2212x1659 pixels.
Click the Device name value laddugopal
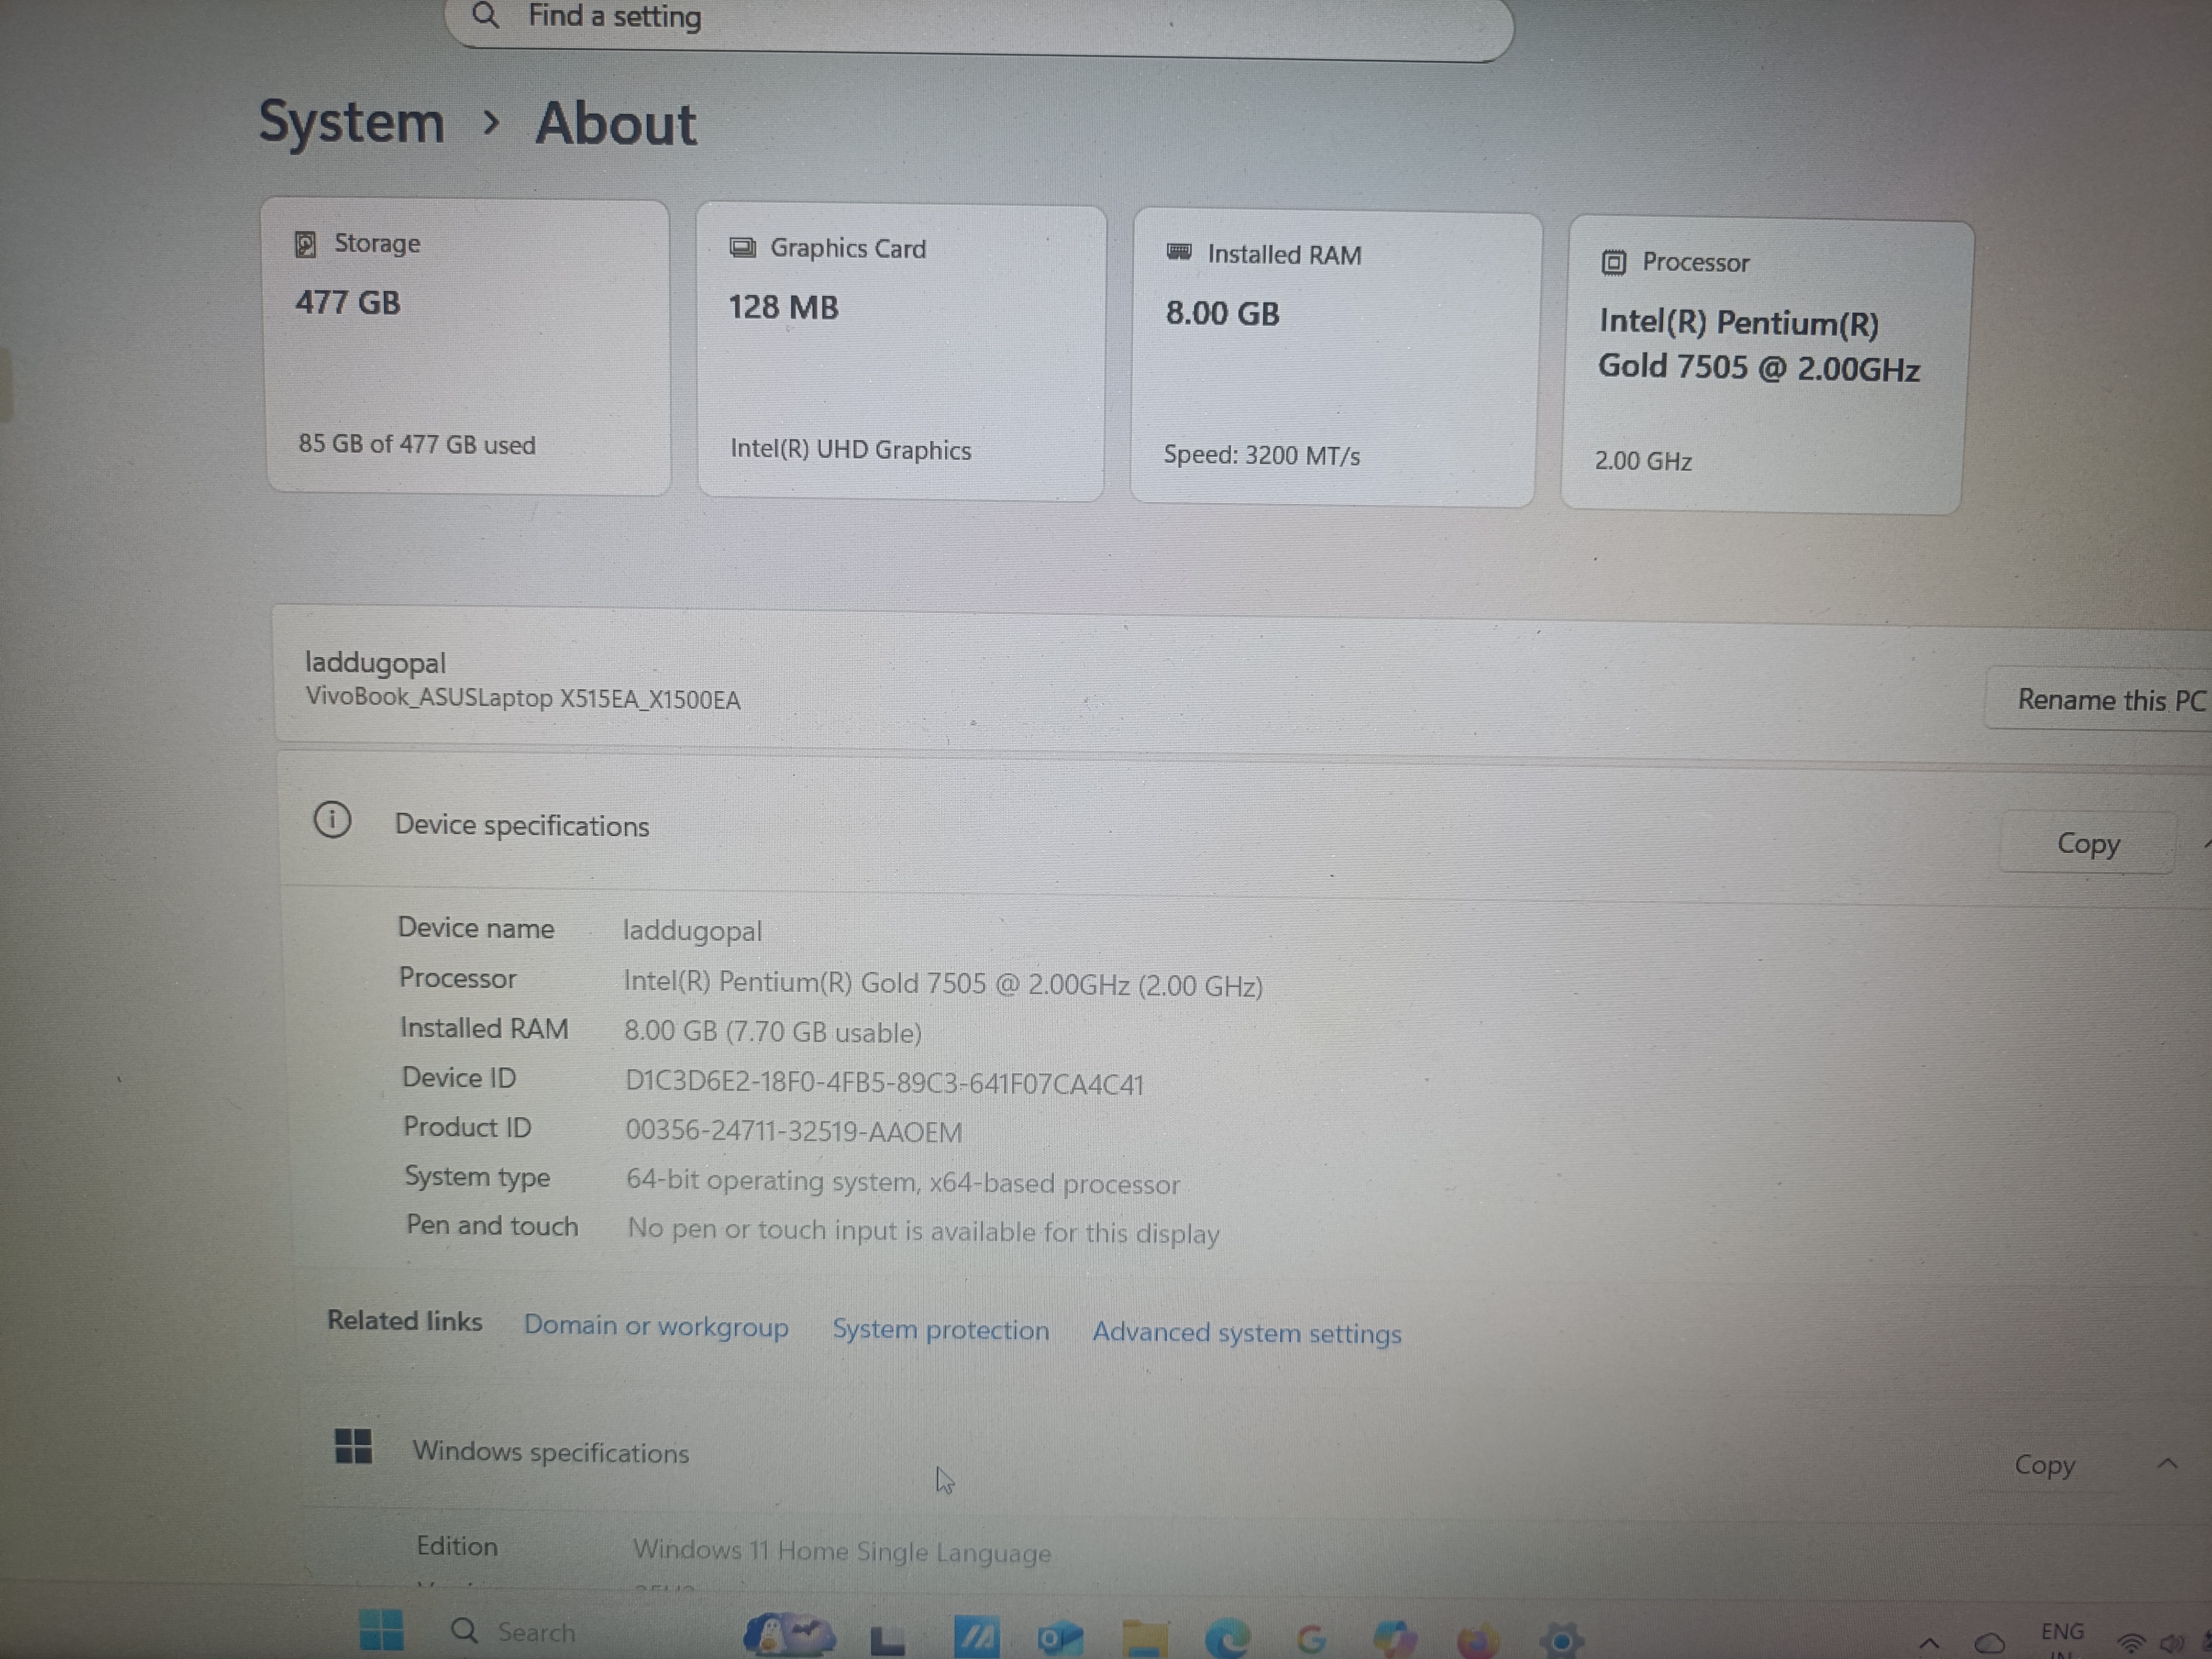coord(692,930)
